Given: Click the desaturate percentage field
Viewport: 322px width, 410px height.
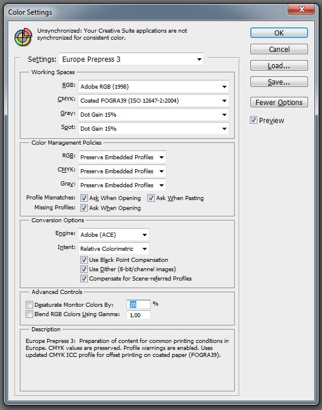Looking at the screenshot, I should click(139, 304).
